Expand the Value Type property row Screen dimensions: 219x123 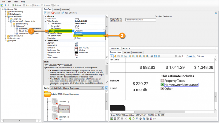[45, 19]
